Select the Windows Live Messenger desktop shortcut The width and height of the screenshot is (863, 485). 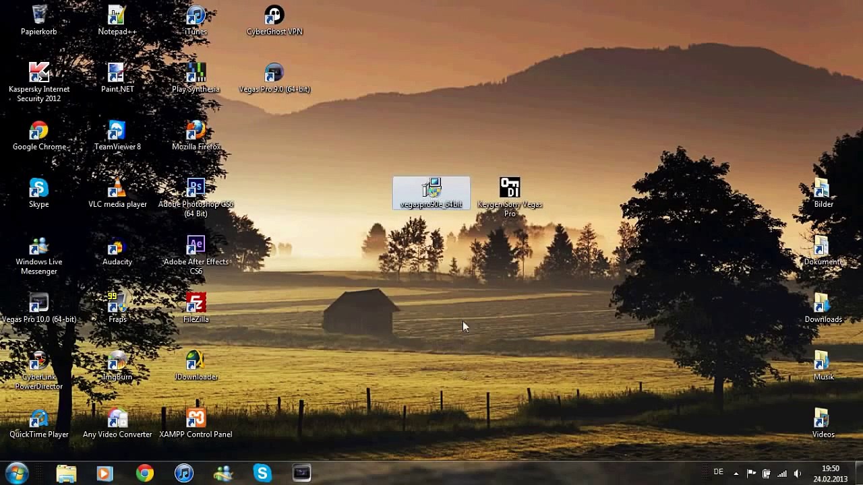[39, 255]
